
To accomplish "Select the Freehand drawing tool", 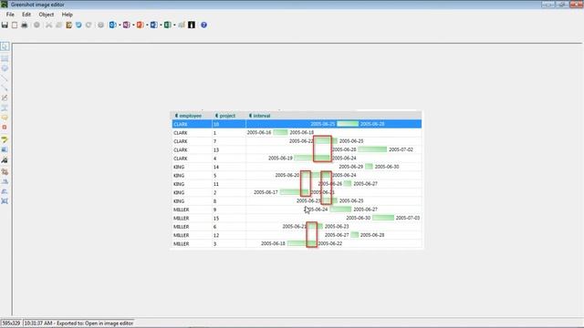I will [5, 97].
